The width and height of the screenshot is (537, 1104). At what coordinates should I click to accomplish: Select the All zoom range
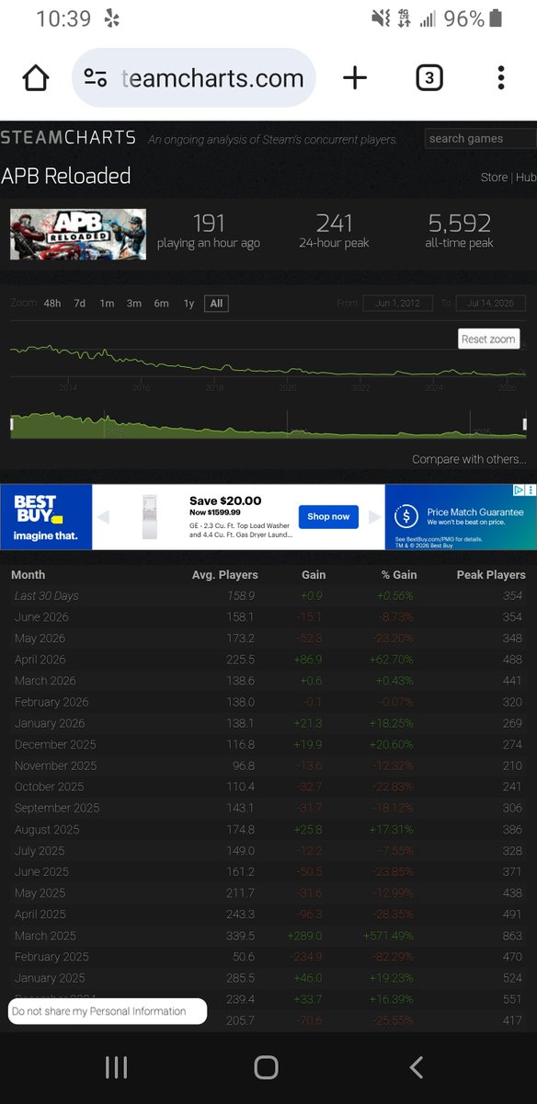point(216,304)
